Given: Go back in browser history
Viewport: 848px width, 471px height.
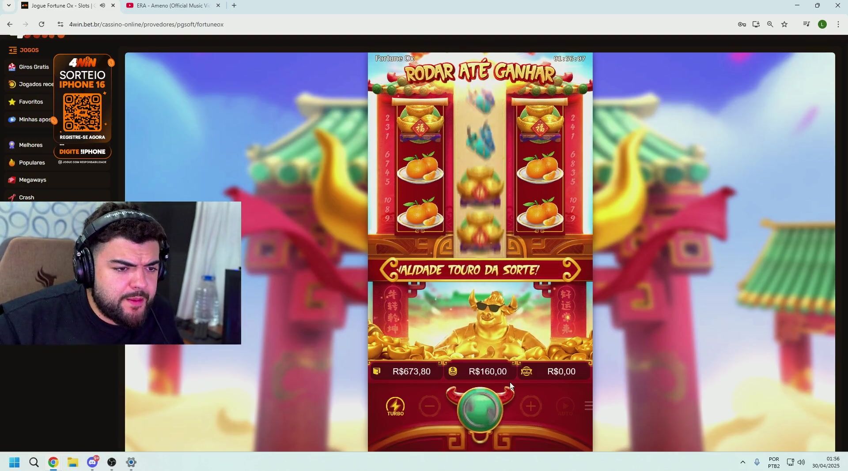Looking at the screenshot, I should coord(10,25).
